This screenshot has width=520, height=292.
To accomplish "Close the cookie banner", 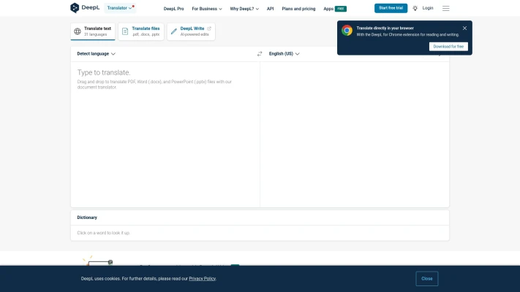I will point(427,279).
